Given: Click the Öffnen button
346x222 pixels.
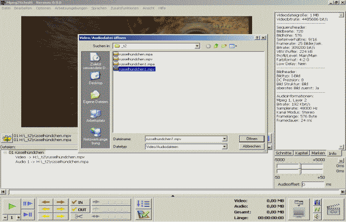Looking at the screenshot, I should pos(252,139).
